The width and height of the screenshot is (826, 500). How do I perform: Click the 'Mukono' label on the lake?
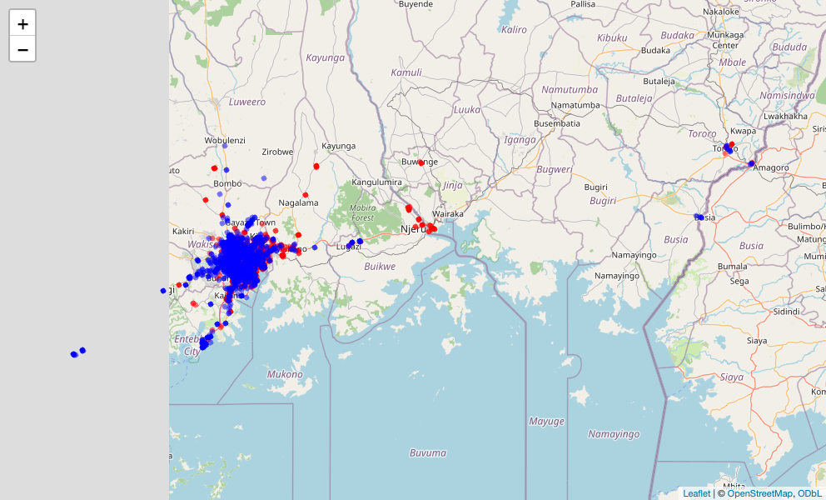(285, 374)
